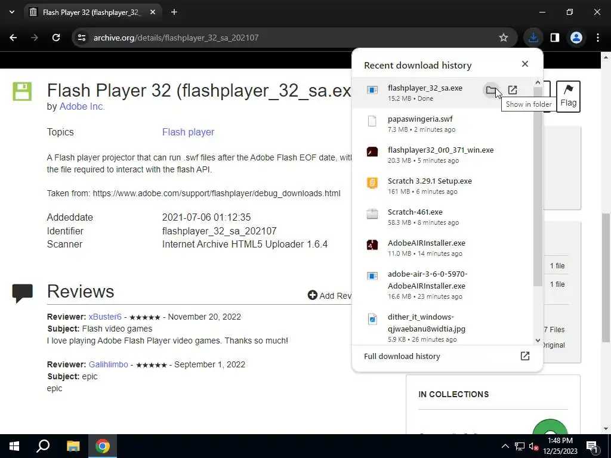This screenshot has width=611, height=458.
Task: Click the address bar URL
Action: (176, 38)
